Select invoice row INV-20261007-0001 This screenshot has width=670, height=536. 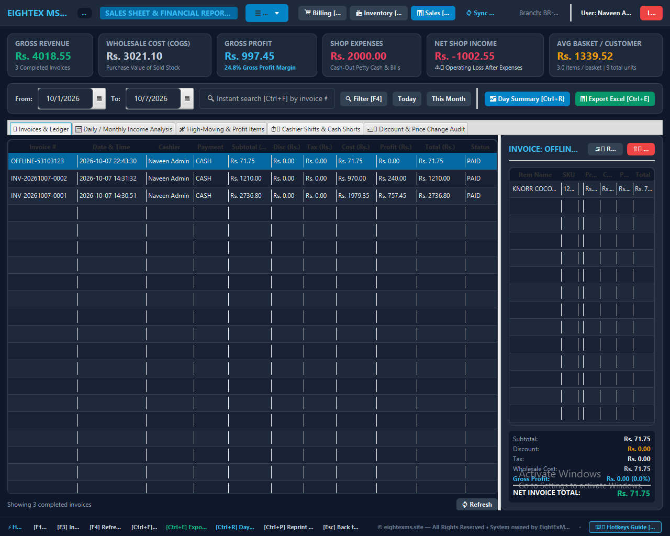click(252, 196)
